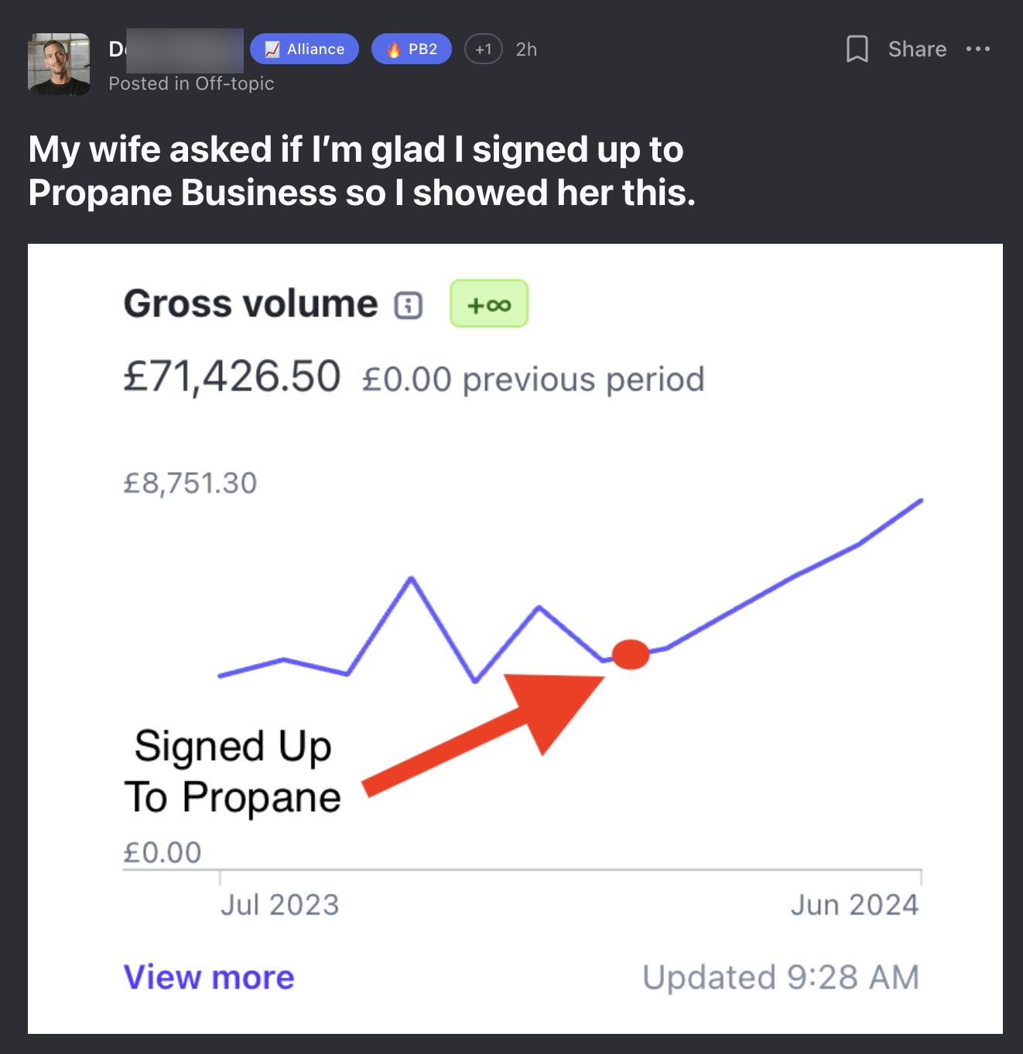Viewport: 1023px width, 1054px height.
Task: Open the Gross volume info tooltip
Action: point(406,306)
